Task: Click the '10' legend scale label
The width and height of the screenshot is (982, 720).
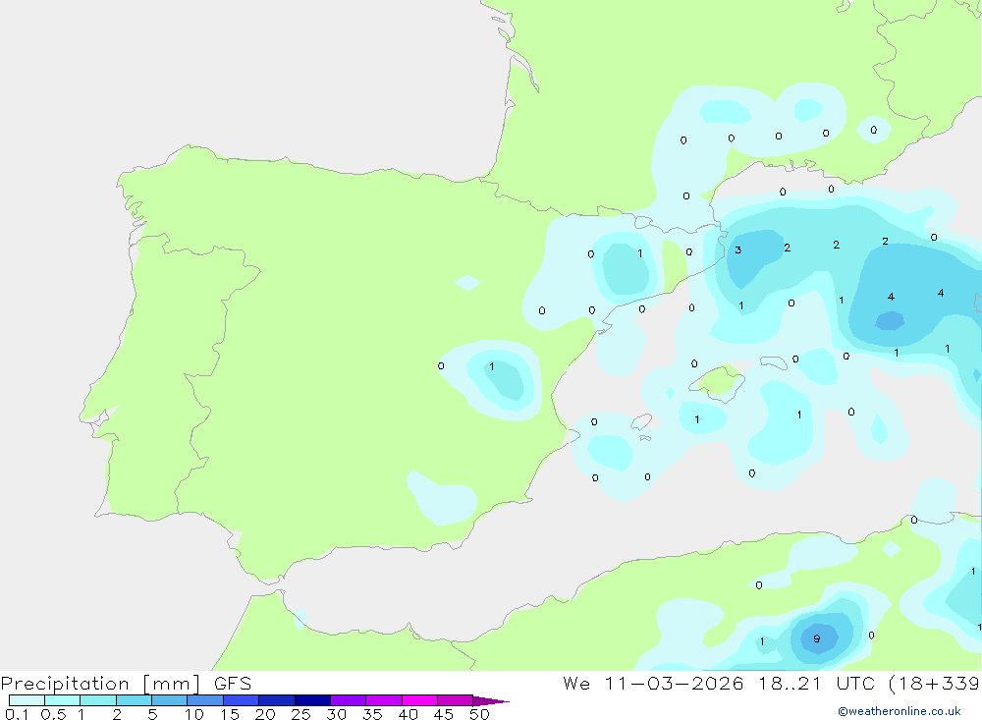Action: tap(193, 714)
